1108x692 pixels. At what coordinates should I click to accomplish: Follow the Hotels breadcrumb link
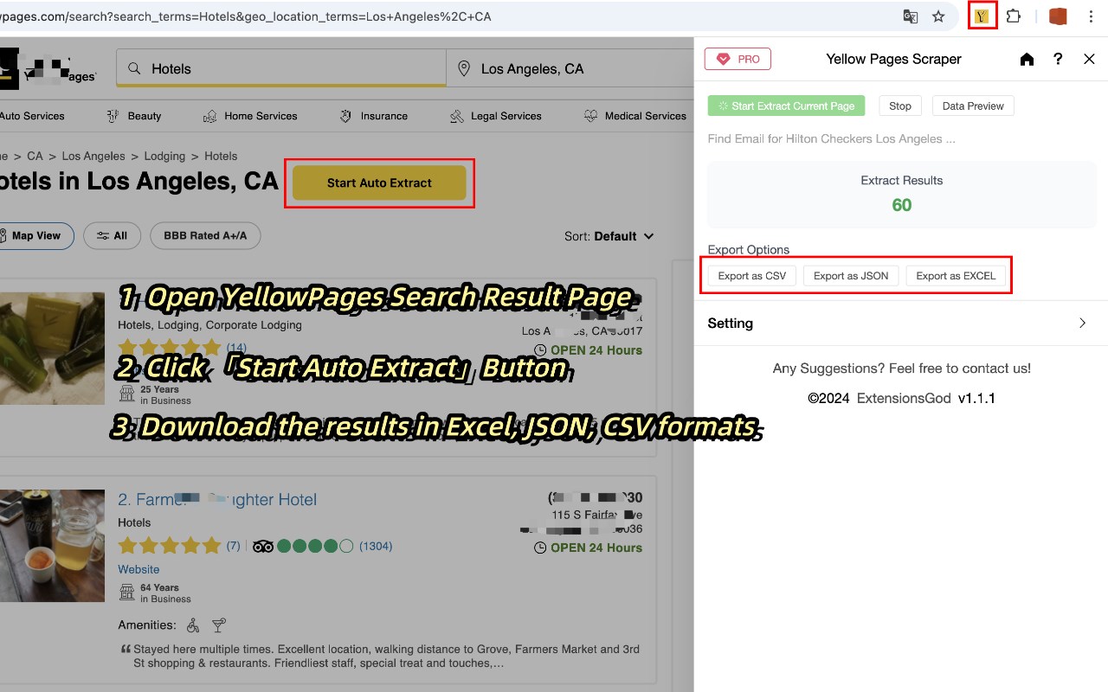point(221,157)
